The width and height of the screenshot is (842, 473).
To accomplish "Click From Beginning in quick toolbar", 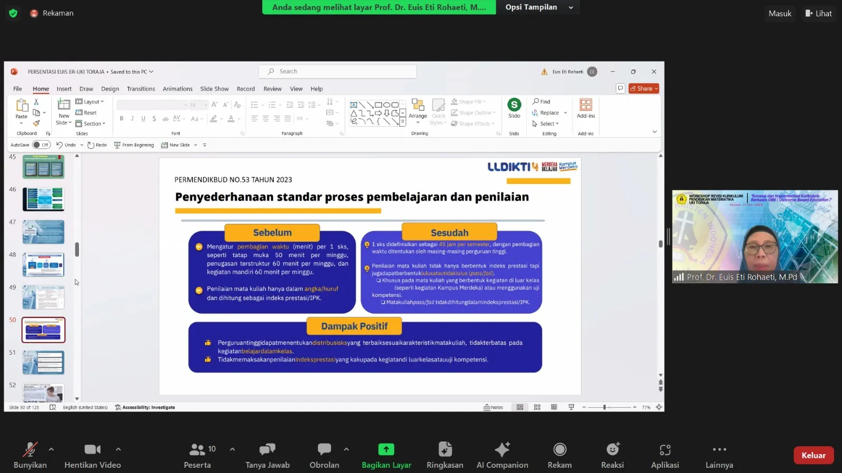I will pos(134,145).
